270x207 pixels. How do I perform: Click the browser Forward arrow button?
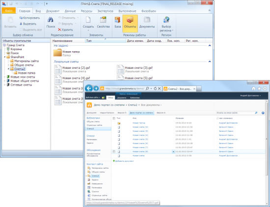[96, 89]
